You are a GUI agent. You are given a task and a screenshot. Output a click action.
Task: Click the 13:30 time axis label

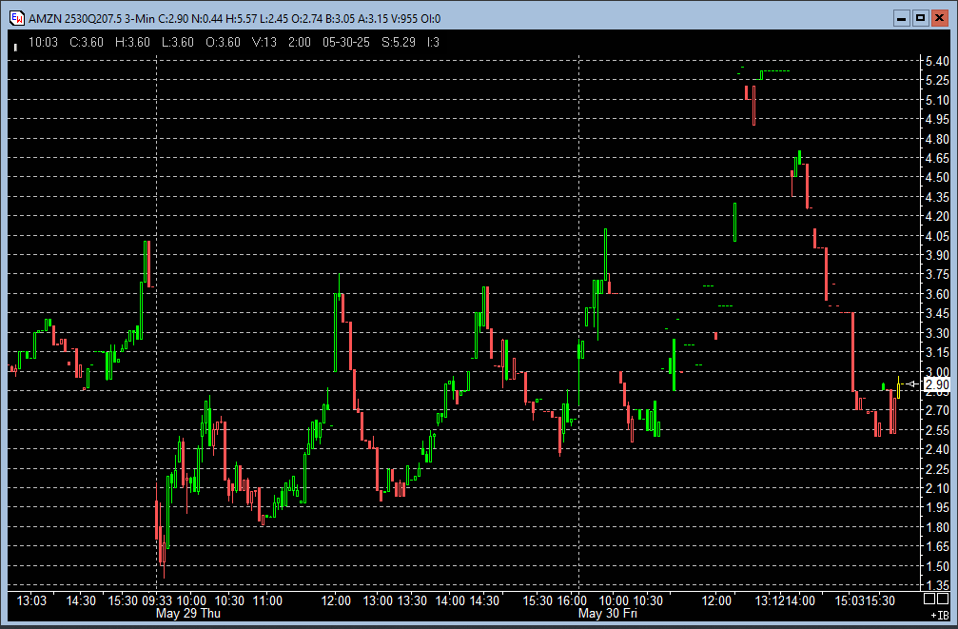pos(412,600)
